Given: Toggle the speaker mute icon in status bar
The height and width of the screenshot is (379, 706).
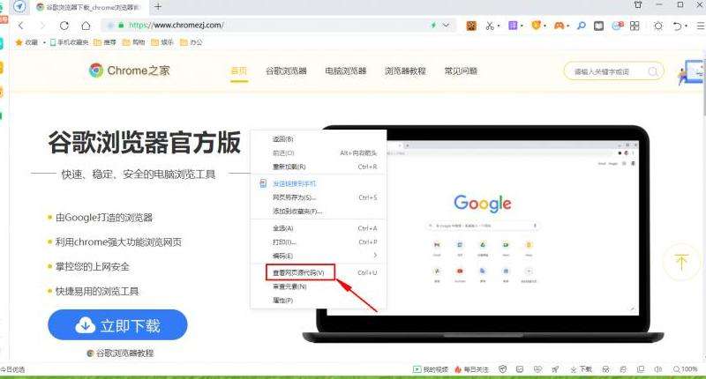Looking at the screenshot, I should pos(657,369).
